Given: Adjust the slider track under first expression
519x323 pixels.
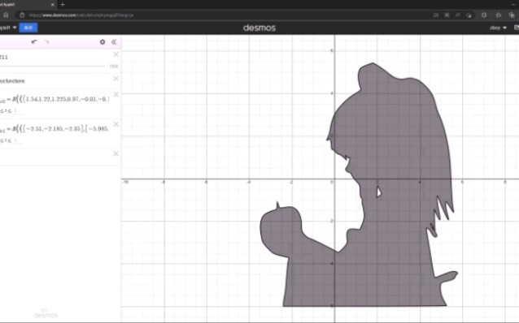Looking at the screenshot, I should pos(53,67).
